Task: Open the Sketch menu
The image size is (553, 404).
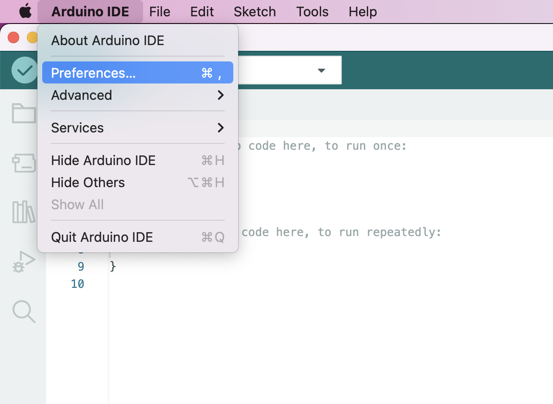Action: pos(254,12)
